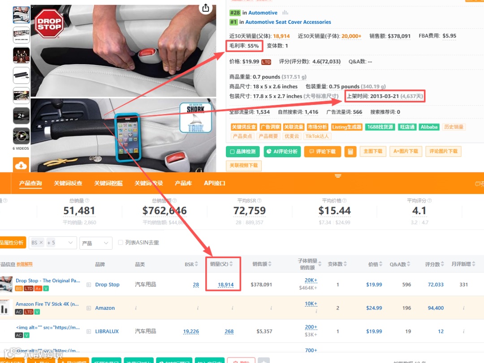Image resolution: width=484 pixels, height=363 pixels.
Task: Sort by 价格 column arrows
Action: pyautogui.click(x=380, y=264)
